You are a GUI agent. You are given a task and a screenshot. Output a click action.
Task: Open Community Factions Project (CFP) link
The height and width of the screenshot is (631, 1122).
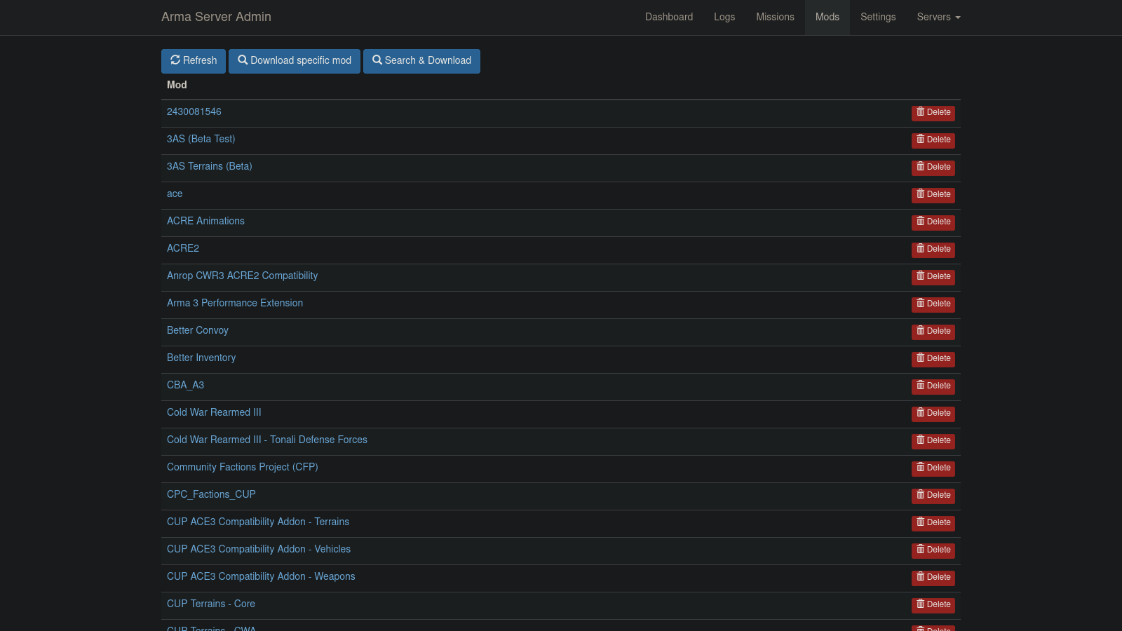[243, 467]
